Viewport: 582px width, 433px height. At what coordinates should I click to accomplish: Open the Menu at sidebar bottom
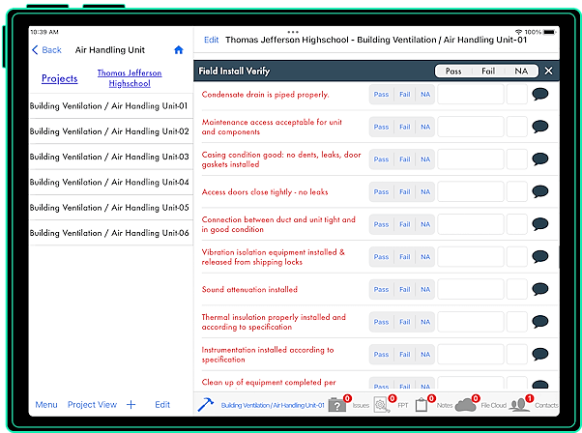click(x=46, y=405)
